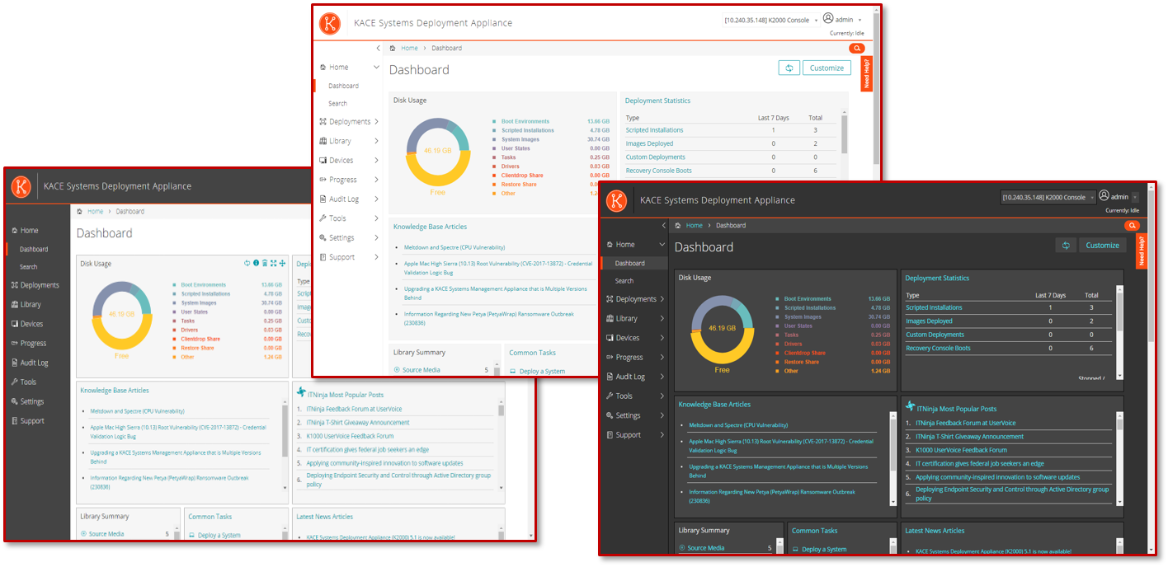Screen dimensions: 1168x567
Task: Collapse the sidebar with the arrow in dark window
Action: tap(664, 225)
